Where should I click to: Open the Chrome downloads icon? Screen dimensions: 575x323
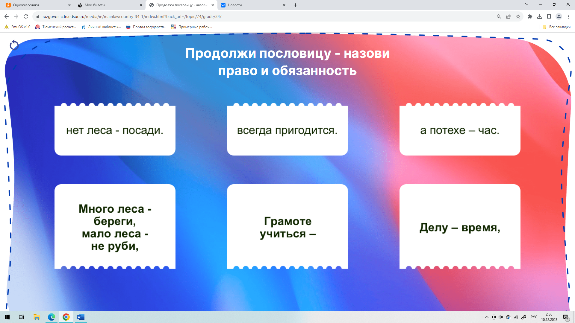point(540,16)
